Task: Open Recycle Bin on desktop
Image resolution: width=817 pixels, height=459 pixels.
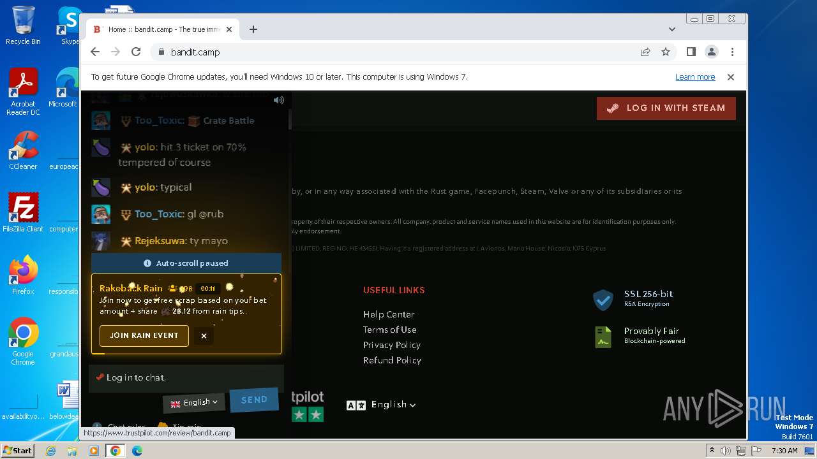Action: (23, 25)
